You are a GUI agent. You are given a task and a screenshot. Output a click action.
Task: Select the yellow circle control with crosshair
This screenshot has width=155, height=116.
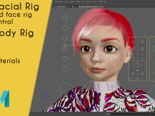65,48
